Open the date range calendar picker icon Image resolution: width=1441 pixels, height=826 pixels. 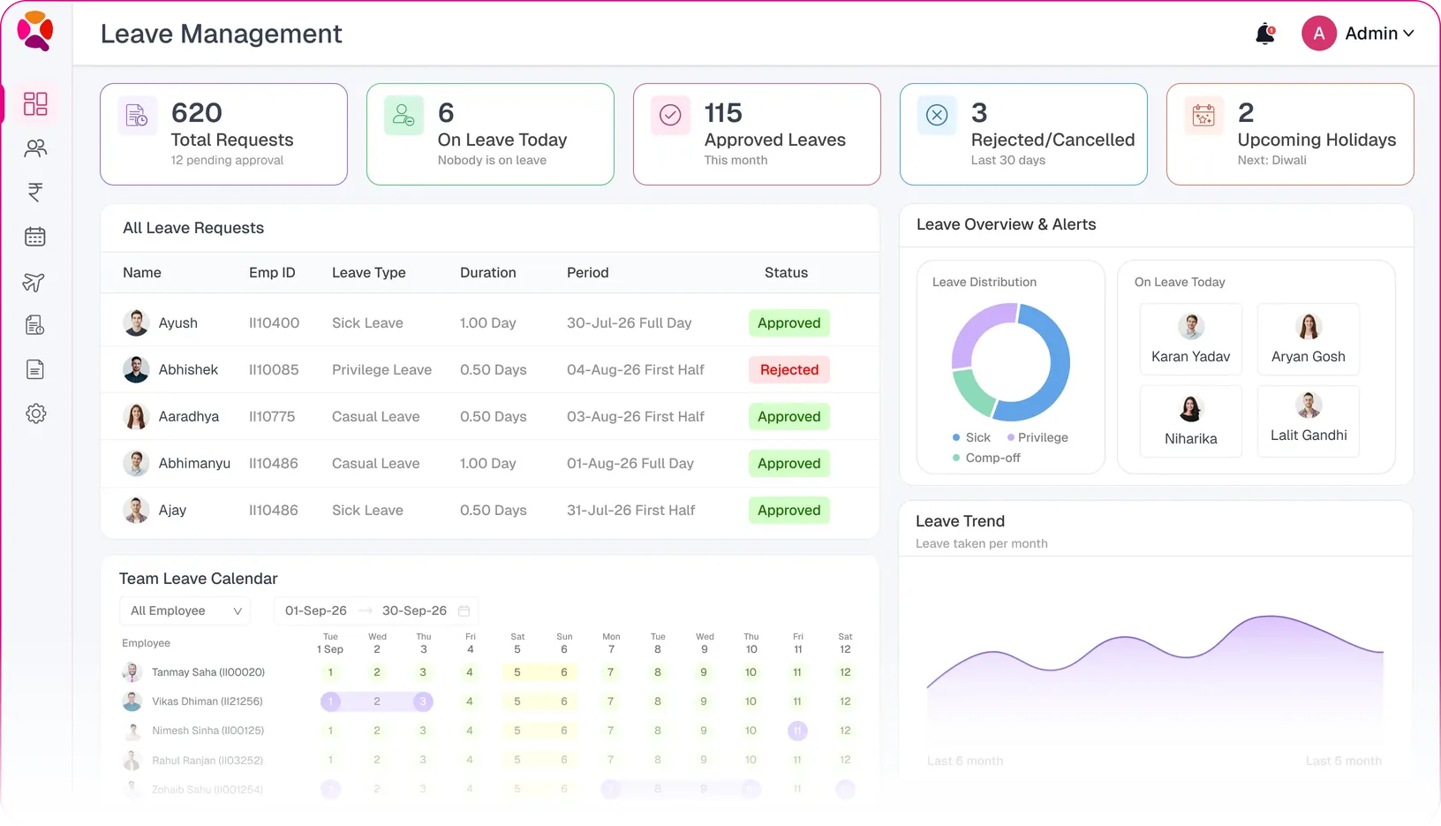(x=464, y=611)
